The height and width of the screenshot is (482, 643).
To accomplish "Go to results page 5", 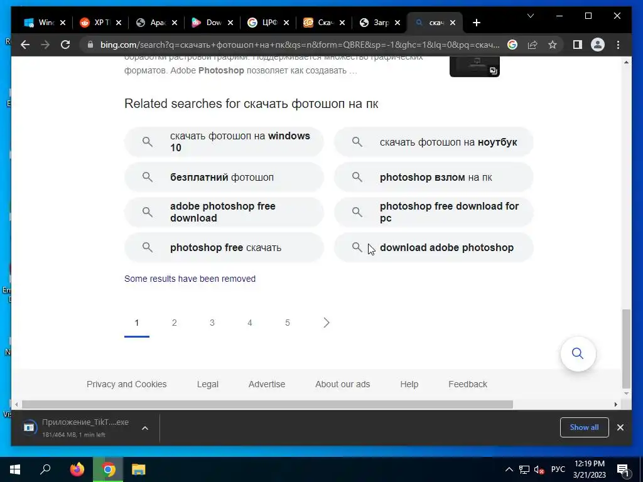I will pos(288,323).
